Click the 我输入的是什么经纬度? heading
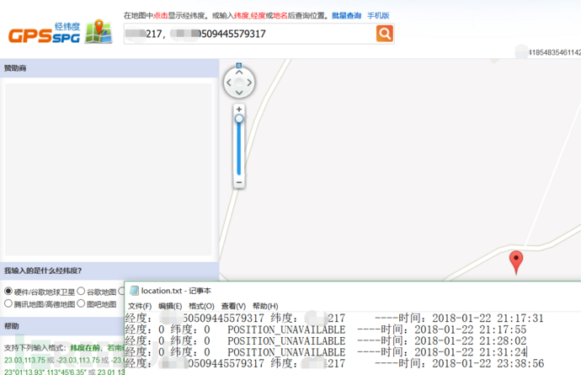581x375 pixels. click(x=43, y=271)
